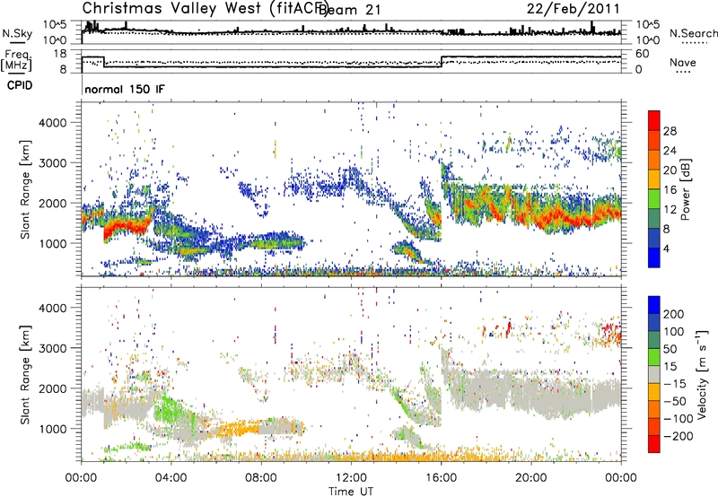Click the '20:00' time tick label
The image size is (718, 497).
(530, 478)
